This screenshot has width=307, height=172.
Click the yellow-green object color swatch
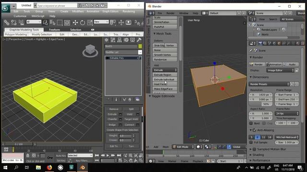tap(140, 46)
